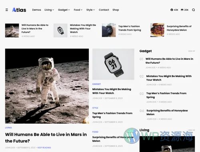The width and height of the screenshot is (200, 152).
Task: Click 'JOHN DOE' under Gadget item 02
Action: [151, 85]
